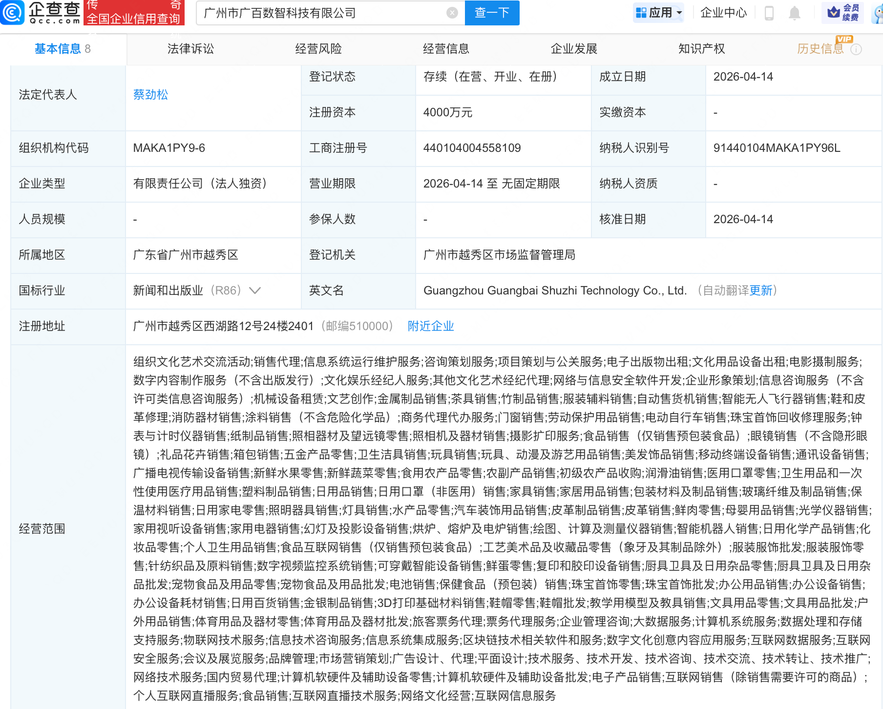Click the info icon beside 历史信息

click(x=856, y=49)
